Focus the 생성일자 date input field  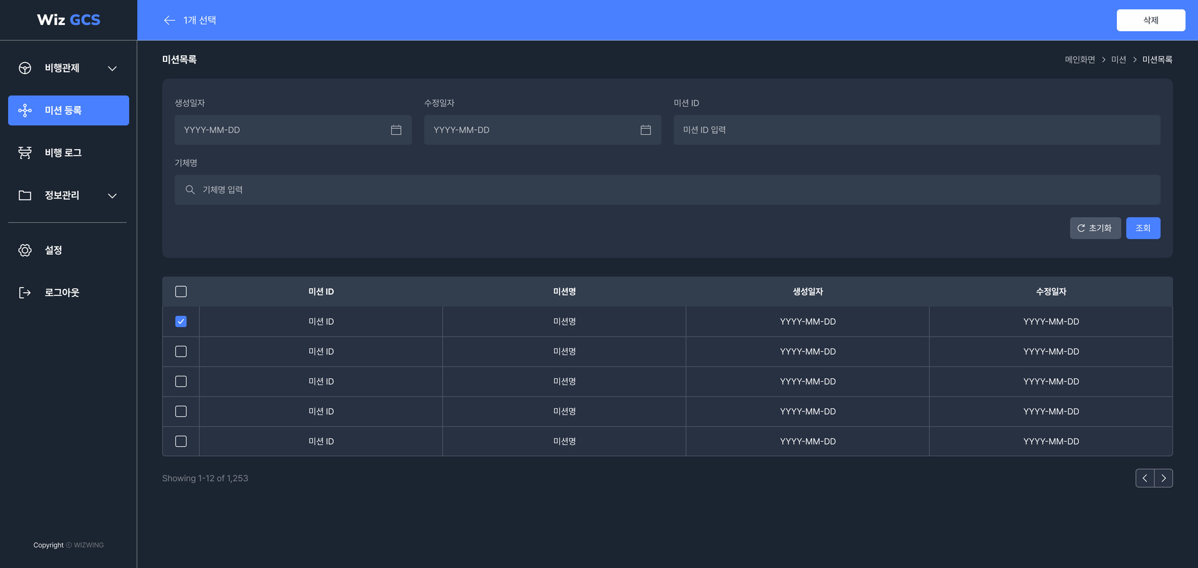click(x=293, y=130)
